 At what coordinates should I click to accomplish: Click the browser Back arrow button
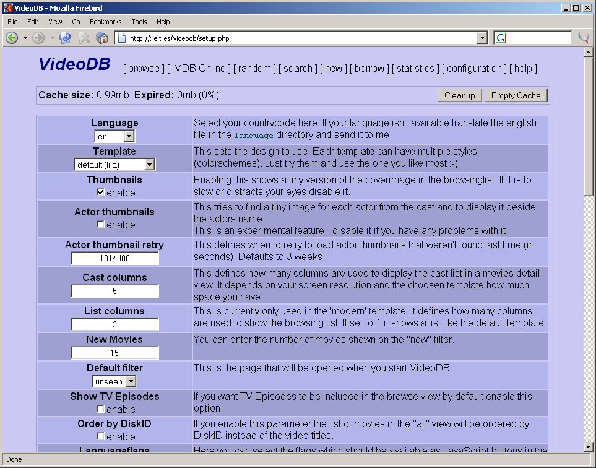click(x=12, y=38)
